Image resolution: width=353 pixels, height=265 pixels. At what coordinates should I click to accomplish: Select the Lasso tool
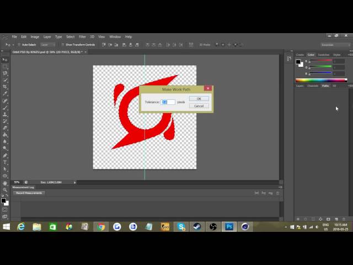5,73
